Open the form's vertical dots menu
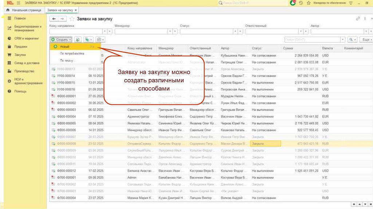 pos(365,19)
